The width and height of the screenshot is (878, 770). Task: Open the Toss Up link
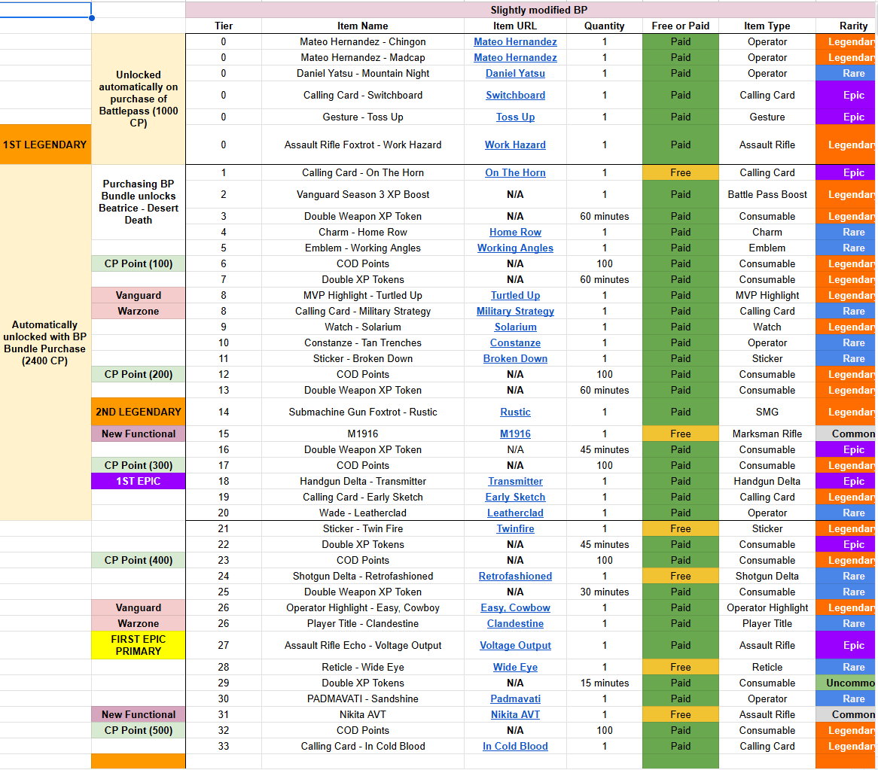tap(515, 117)
